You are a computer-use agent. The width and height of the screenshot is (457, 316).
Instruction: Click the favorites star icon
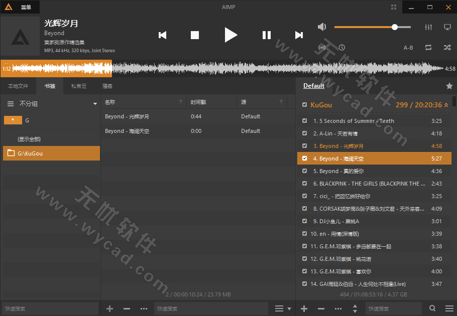click(x=449, y=86)
